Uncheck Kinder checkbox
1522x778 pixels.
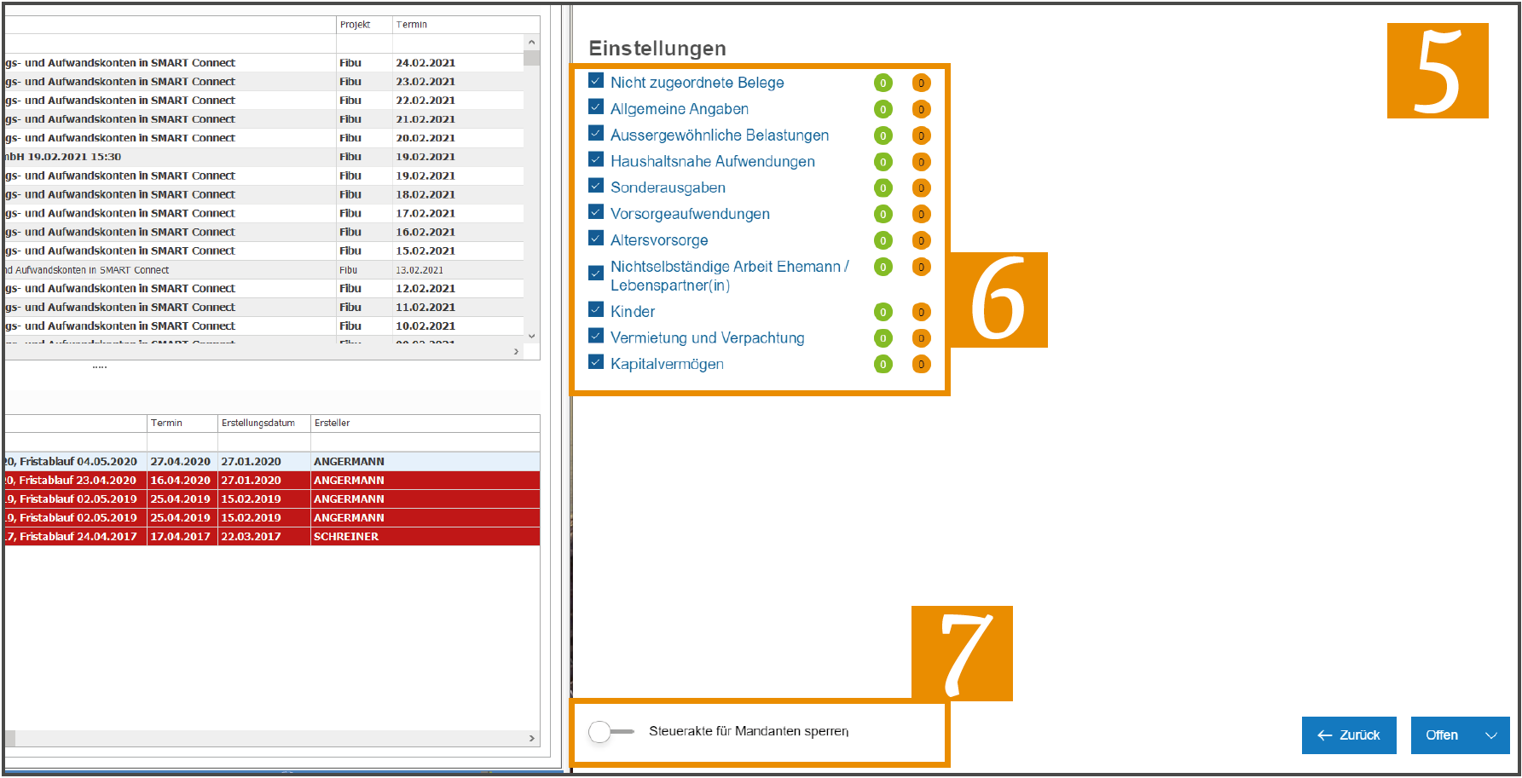(x=596, y=309)
